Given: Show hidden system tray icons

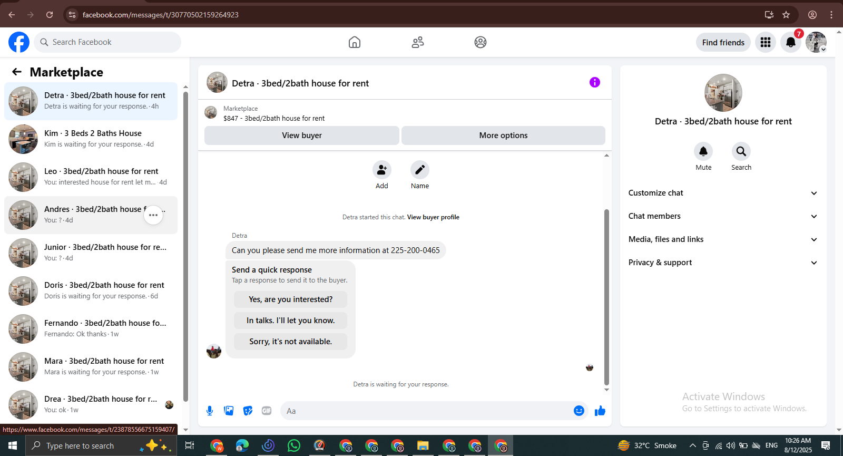Looking at the screenshot, I should (x=693, y=445).
